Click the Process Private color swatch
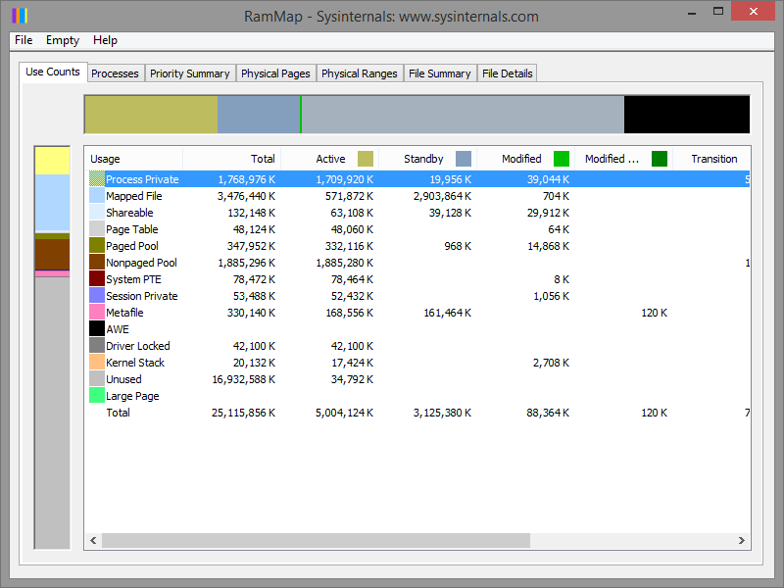 pyautogui.click(x=97, y=179)
